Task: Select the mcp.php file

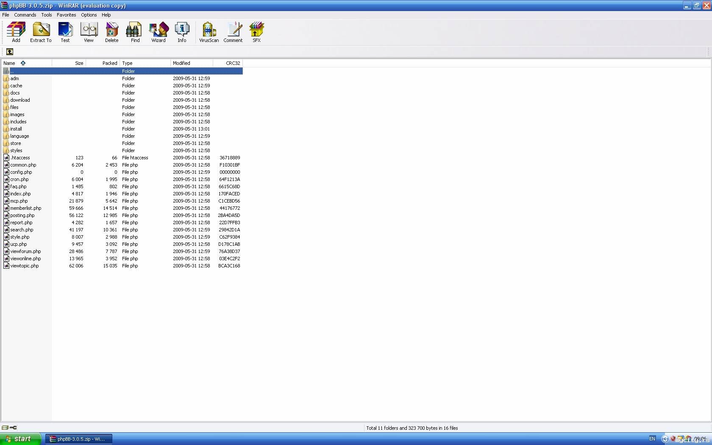Action: [19, 201]
